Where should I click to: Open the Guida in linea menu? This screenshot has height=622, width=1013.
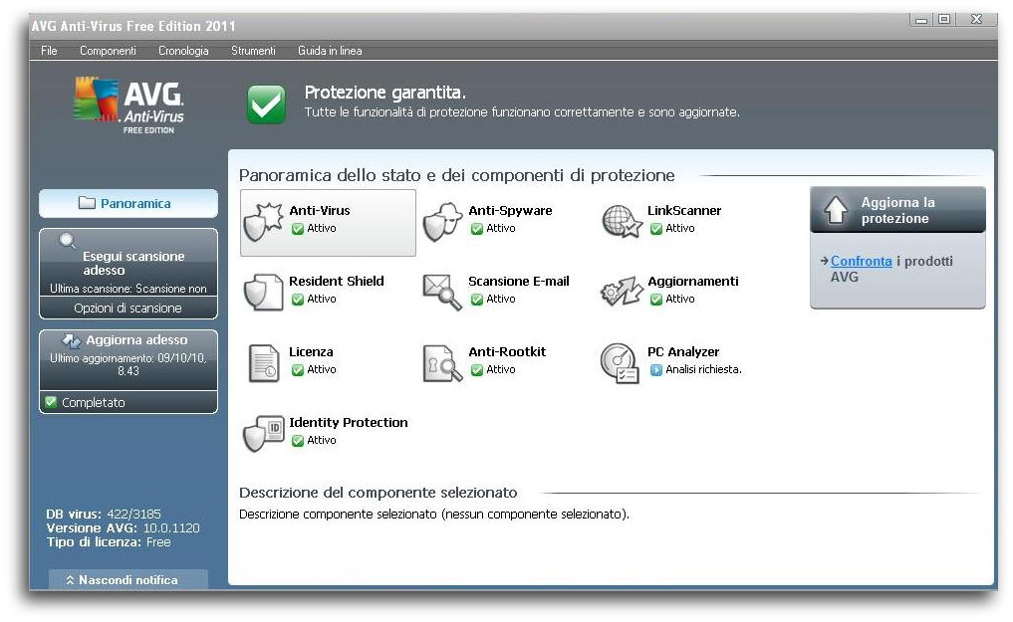click(330, 51)
